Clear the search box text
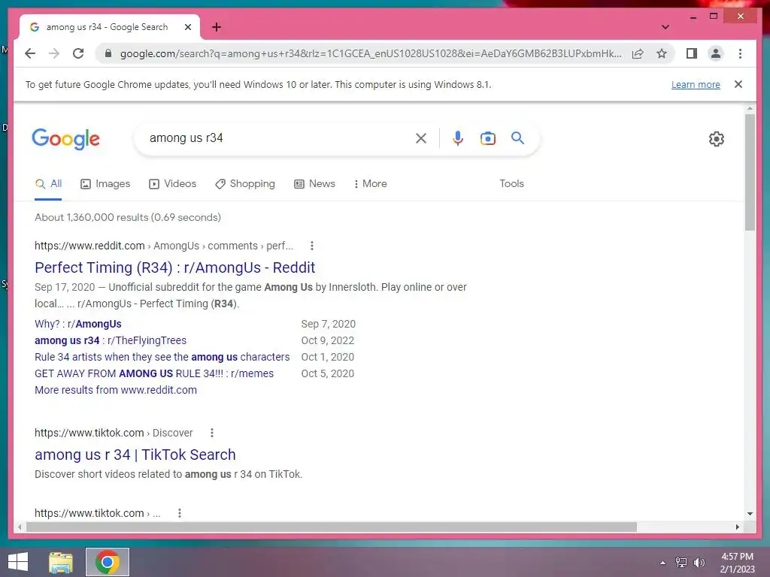This screenshot has height=577, width=770. click(421, 138)
